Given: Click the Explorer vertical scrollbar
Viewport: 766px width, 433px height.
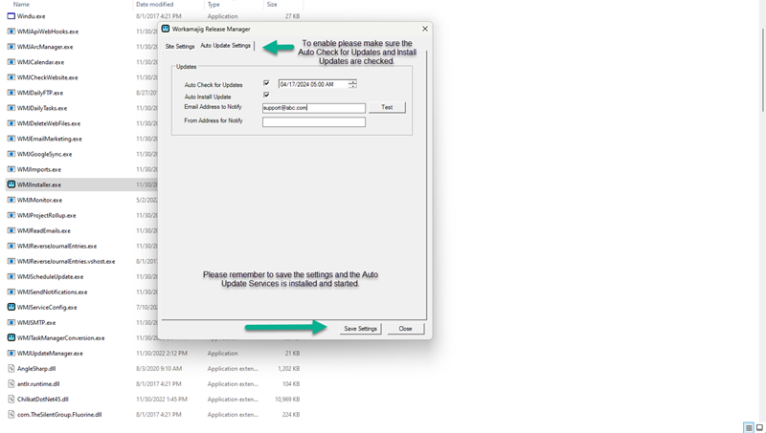Looking at the screenshot, I should coord(763,68).
